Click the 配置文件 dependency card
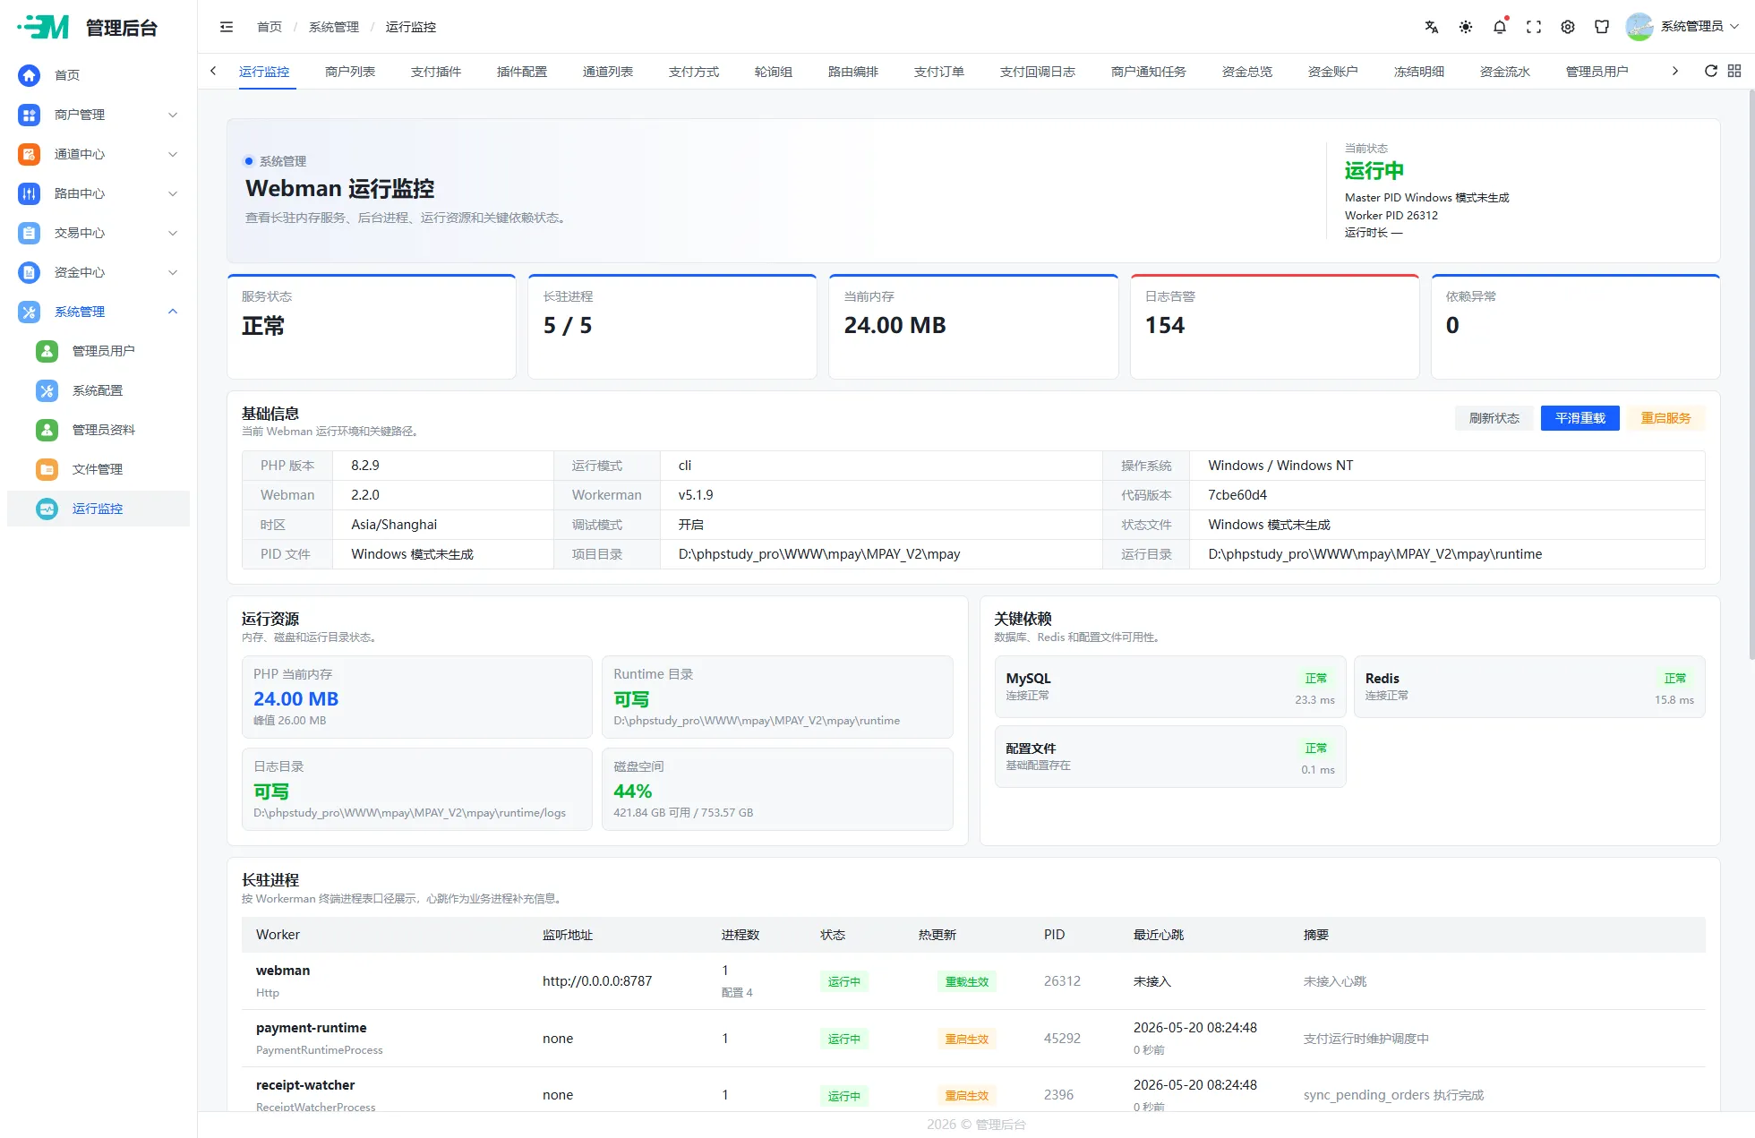This screenshot has width=1755, height=1138. pyautogui.click(x=1170, y=757)
